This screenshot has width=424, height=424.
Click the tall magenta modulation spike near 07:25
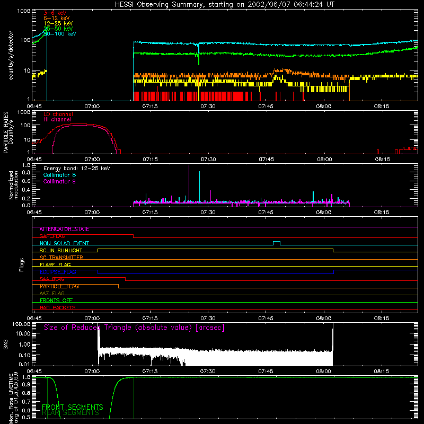[189, 184]
